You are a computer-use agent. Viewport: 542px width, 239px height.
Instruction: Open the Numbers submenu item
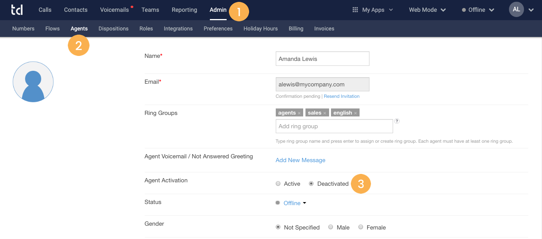coord(23,29)
